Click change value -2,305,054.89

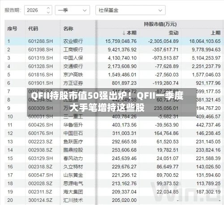[164, 41]
